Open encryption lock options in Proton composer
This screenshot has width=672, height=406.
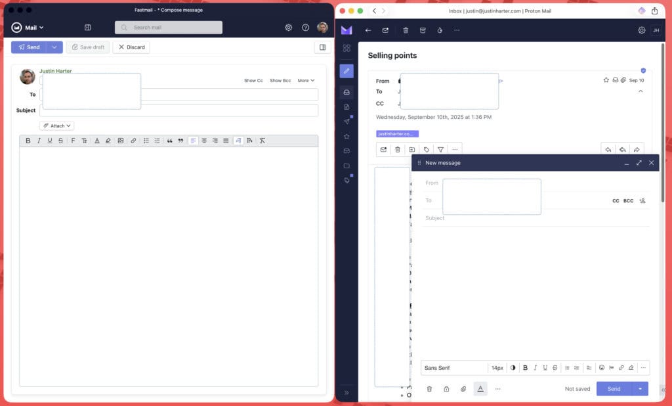pyautogui.click(x=446, y=389)
